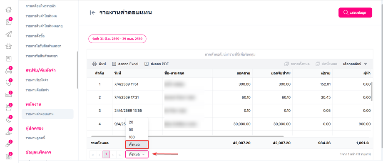This screenshot has width=383, height=163.
Task: Go to the home icon in sidebar
Action: (x=9, y=10)
